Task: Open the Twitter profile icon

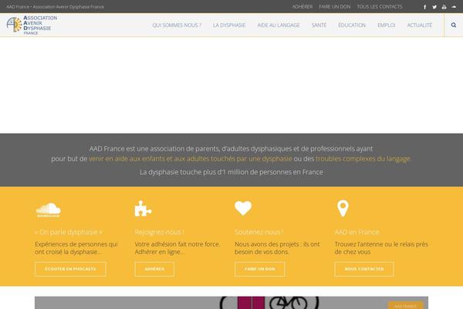Action: [434, 7]
